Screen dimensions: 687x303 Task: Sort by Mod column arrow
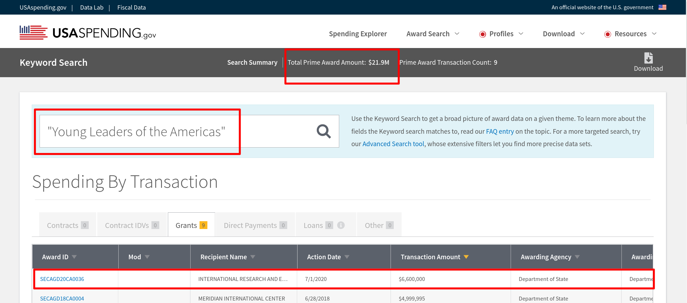click(147, 257)
